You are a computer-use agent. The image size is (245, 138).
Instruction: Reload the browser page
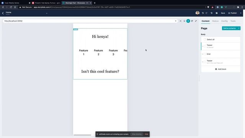click(11, 7)
